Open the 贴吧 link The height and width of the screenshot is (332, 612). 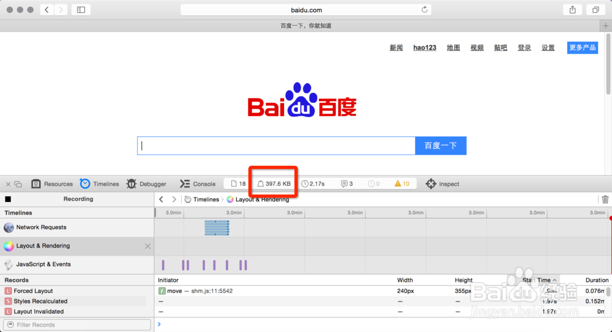[x=501, y=48]
